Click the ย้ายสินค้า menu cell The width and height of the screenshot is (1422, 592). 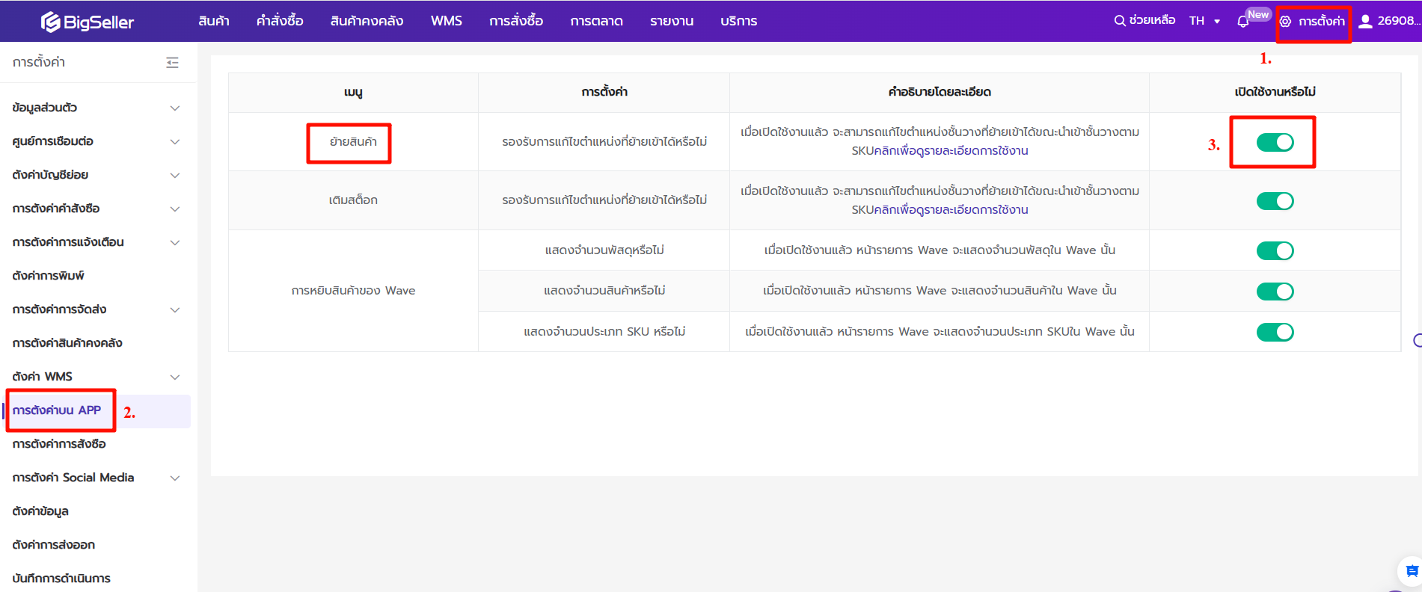[353, 141]
